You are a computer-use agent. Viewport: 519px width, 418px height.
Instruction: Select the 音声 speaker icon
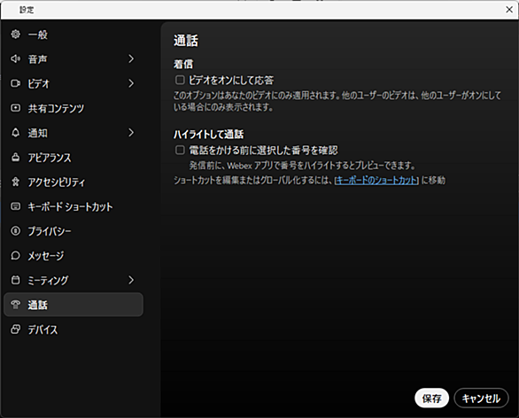pyautogui.click(x=16, y=59)
